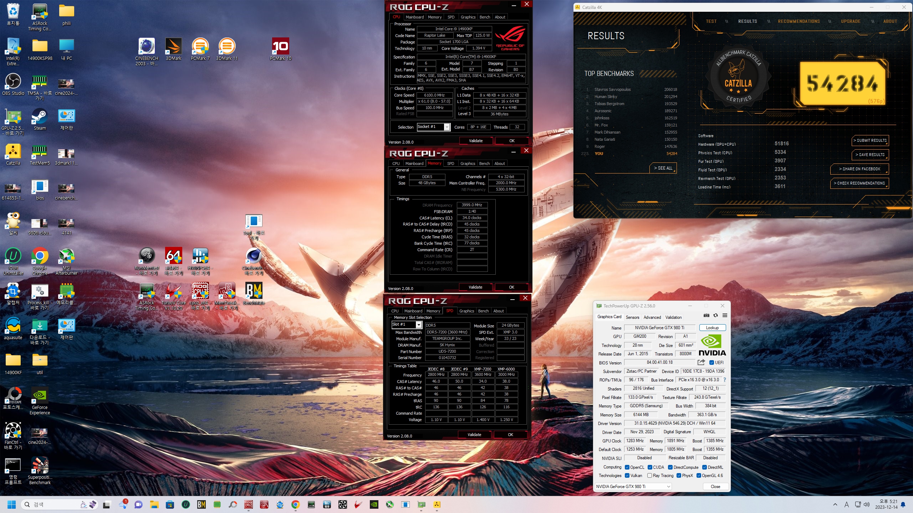Open About tab in bottom CPU-Z window
This screenshot has width=913, height=513.
coord(498,311)
